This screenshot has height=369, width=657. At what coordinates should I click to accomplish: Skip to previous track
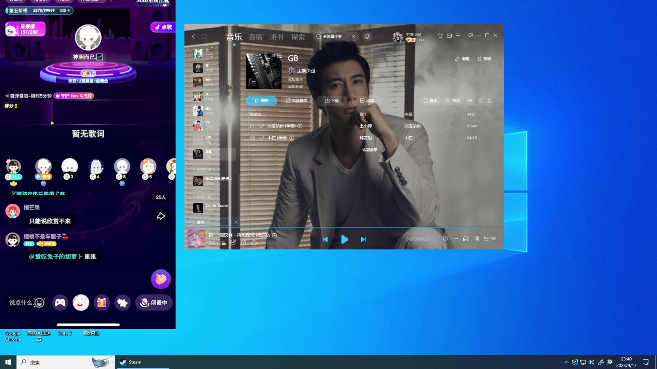pos(325,240)
